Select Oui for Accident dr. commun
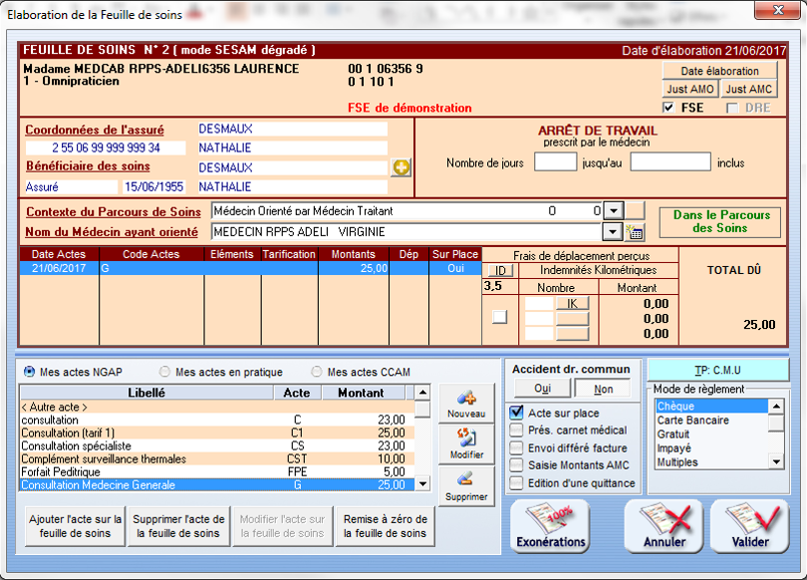Screen dimensions: 807x580 [542, 389]
